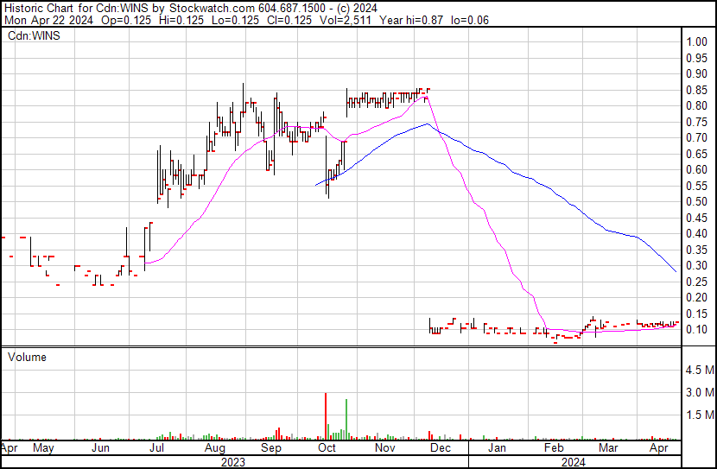Select the Dec month label on time axis
This screenshot has width=717, height=469.
[441, 449]
